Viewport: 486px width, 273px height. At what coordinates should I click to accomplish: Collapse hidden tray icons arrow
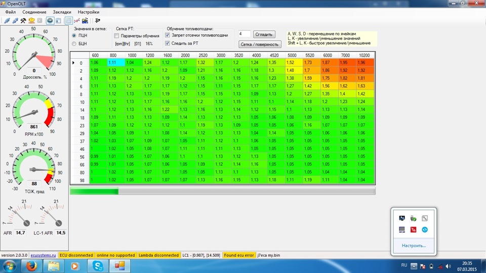414,266
